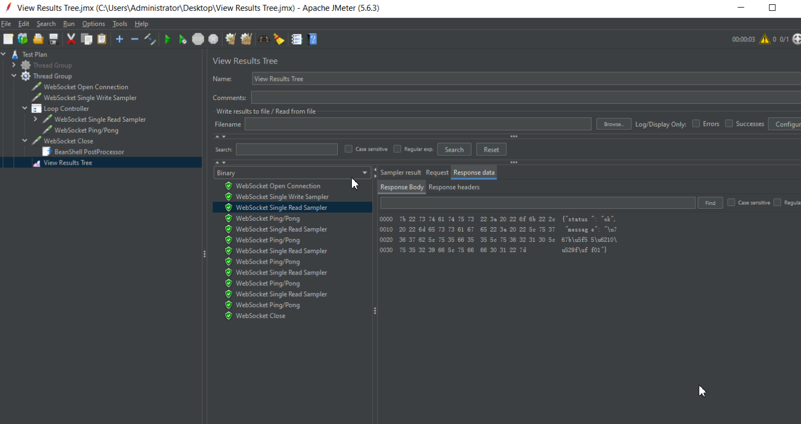Select WebSocket Open Connection in test plan tree
The image size is (801, 424).
tap(86, 87)
